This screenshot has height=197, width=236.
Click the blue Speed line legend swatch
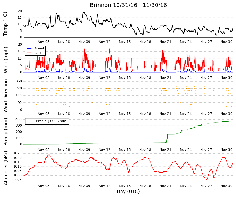coord(29,48)
